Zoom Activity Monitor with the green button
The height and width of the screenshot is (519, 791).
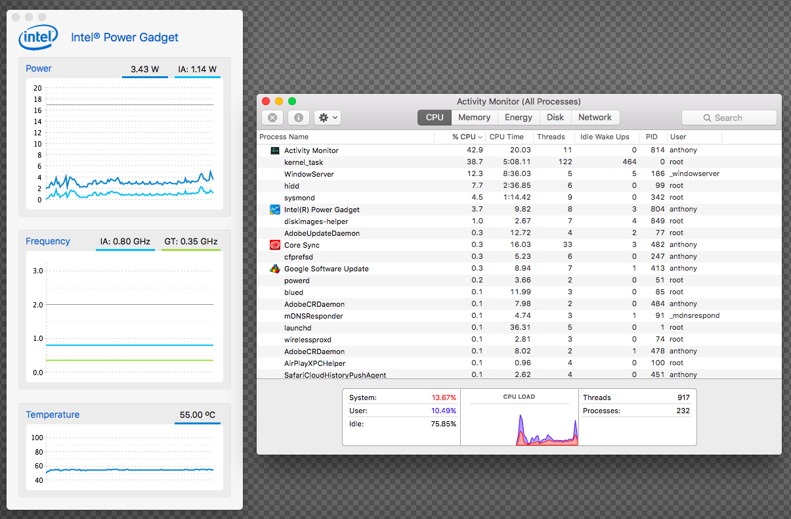(292, 101)
